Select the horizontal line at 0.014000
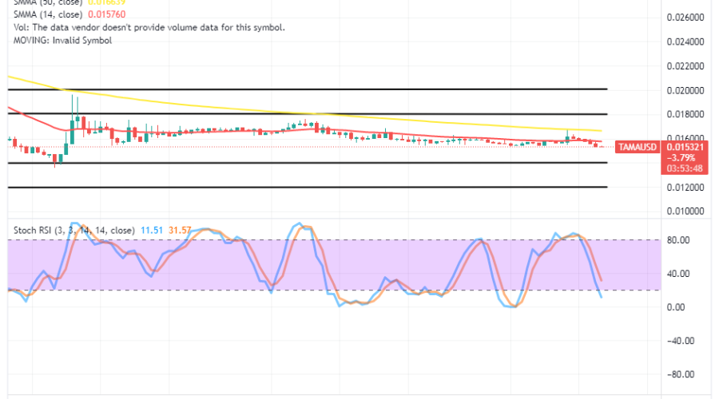Image resolution: width=719 pixels, height=399 pixels. 308,163
